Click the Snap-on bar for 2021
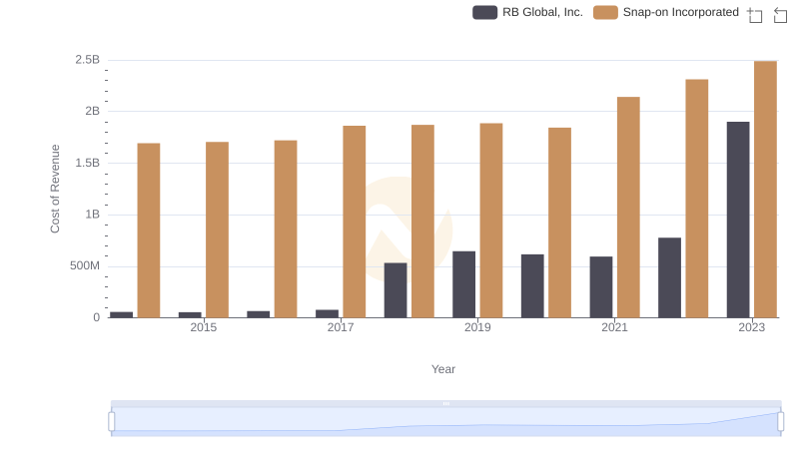 pyautogui.click(x=628, y=208)
